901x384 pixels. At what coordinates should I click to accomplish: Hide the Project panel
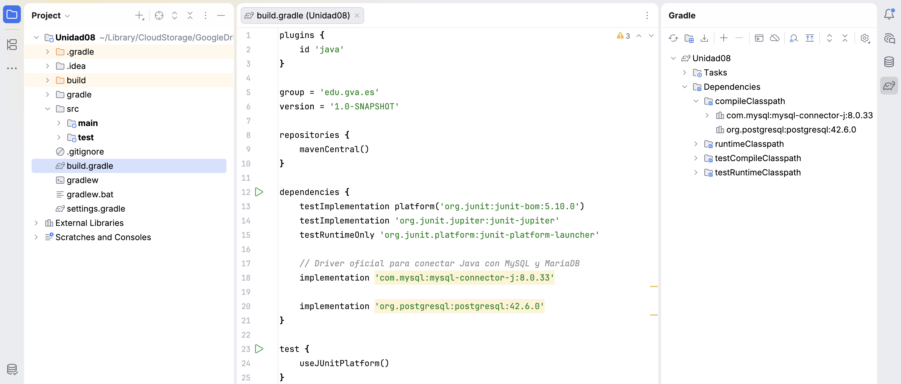pos(221,15)
